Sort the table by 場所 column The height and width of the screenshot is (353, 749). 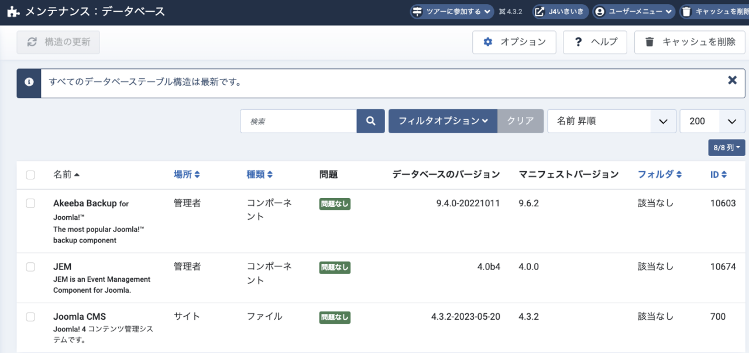pos(187,175)
